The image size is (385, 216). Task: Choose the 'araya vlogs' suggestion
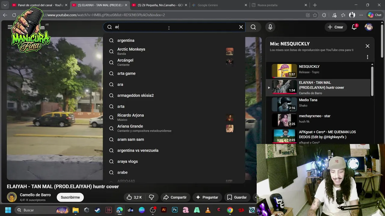pos(174,161)
